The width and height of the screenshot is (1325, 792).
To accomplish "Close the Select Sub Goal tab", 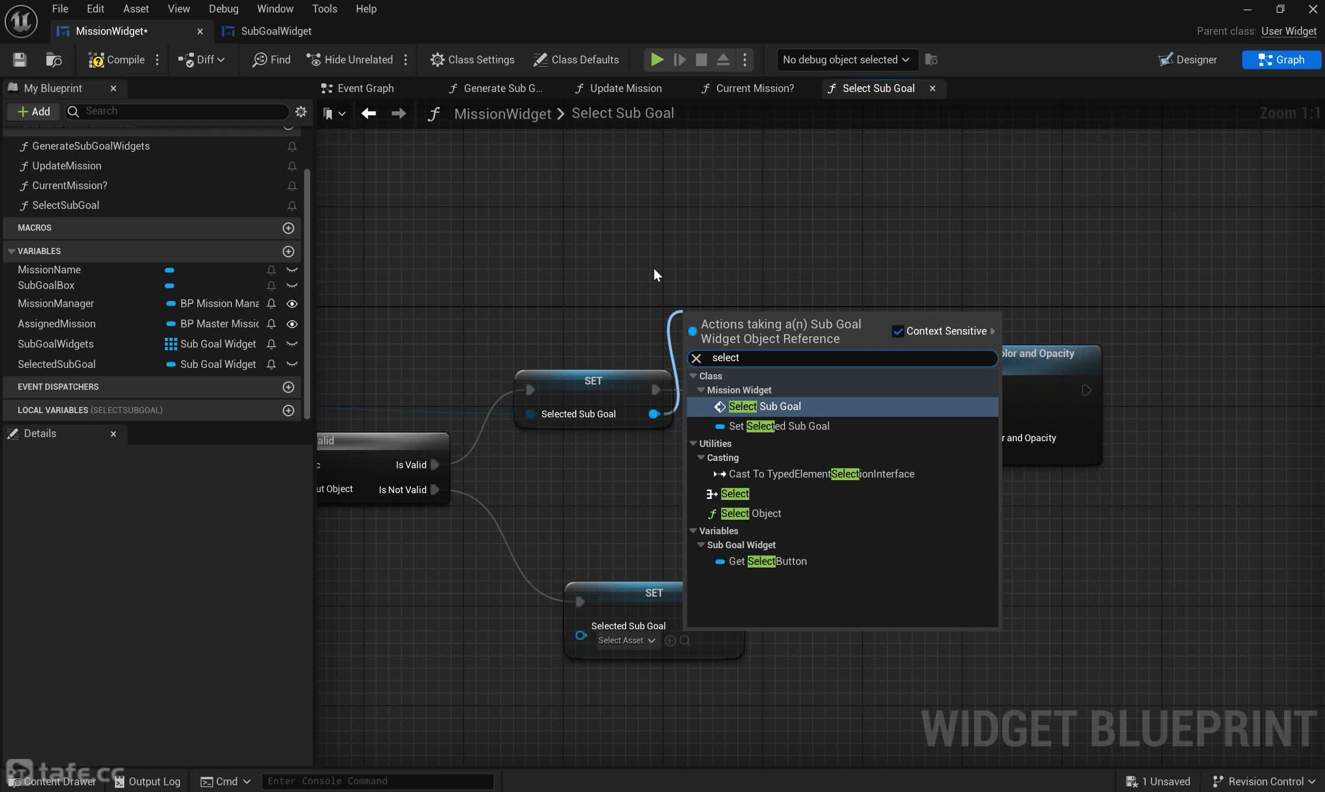I will [932, 88].
